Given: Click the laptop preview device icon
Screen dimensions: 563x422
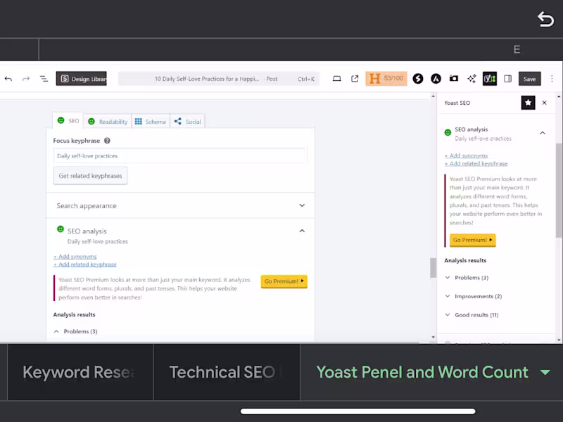Looking at the screenshot, I should (337, 79).
